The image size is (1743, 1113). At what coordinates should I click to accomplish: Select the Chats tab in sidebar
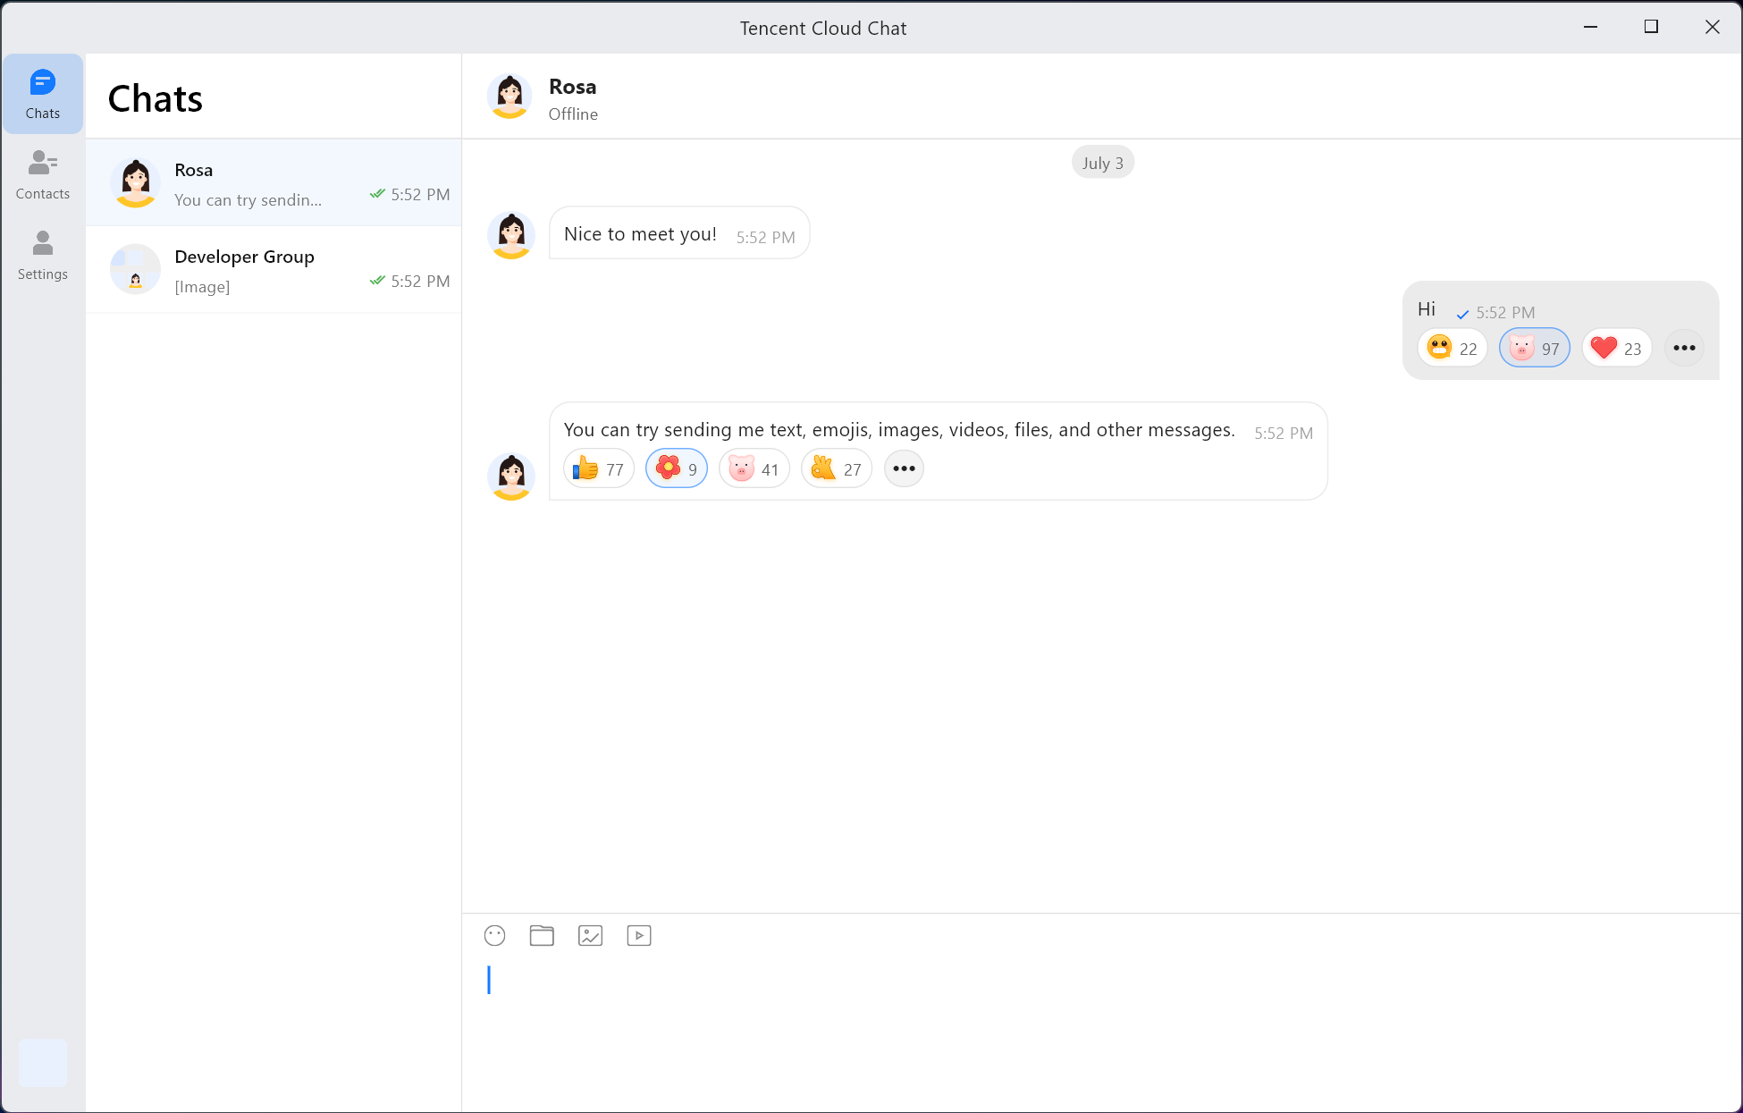point(43,94)
